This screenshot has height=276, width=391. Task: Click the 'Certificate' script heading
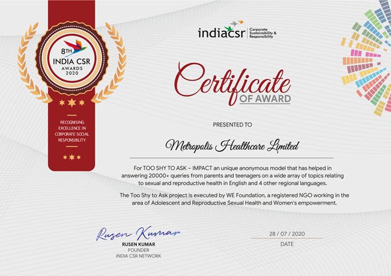click(x=233, y=82)
